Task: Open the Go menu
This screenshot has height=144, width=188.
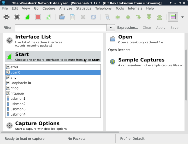Action: point(36,8)
